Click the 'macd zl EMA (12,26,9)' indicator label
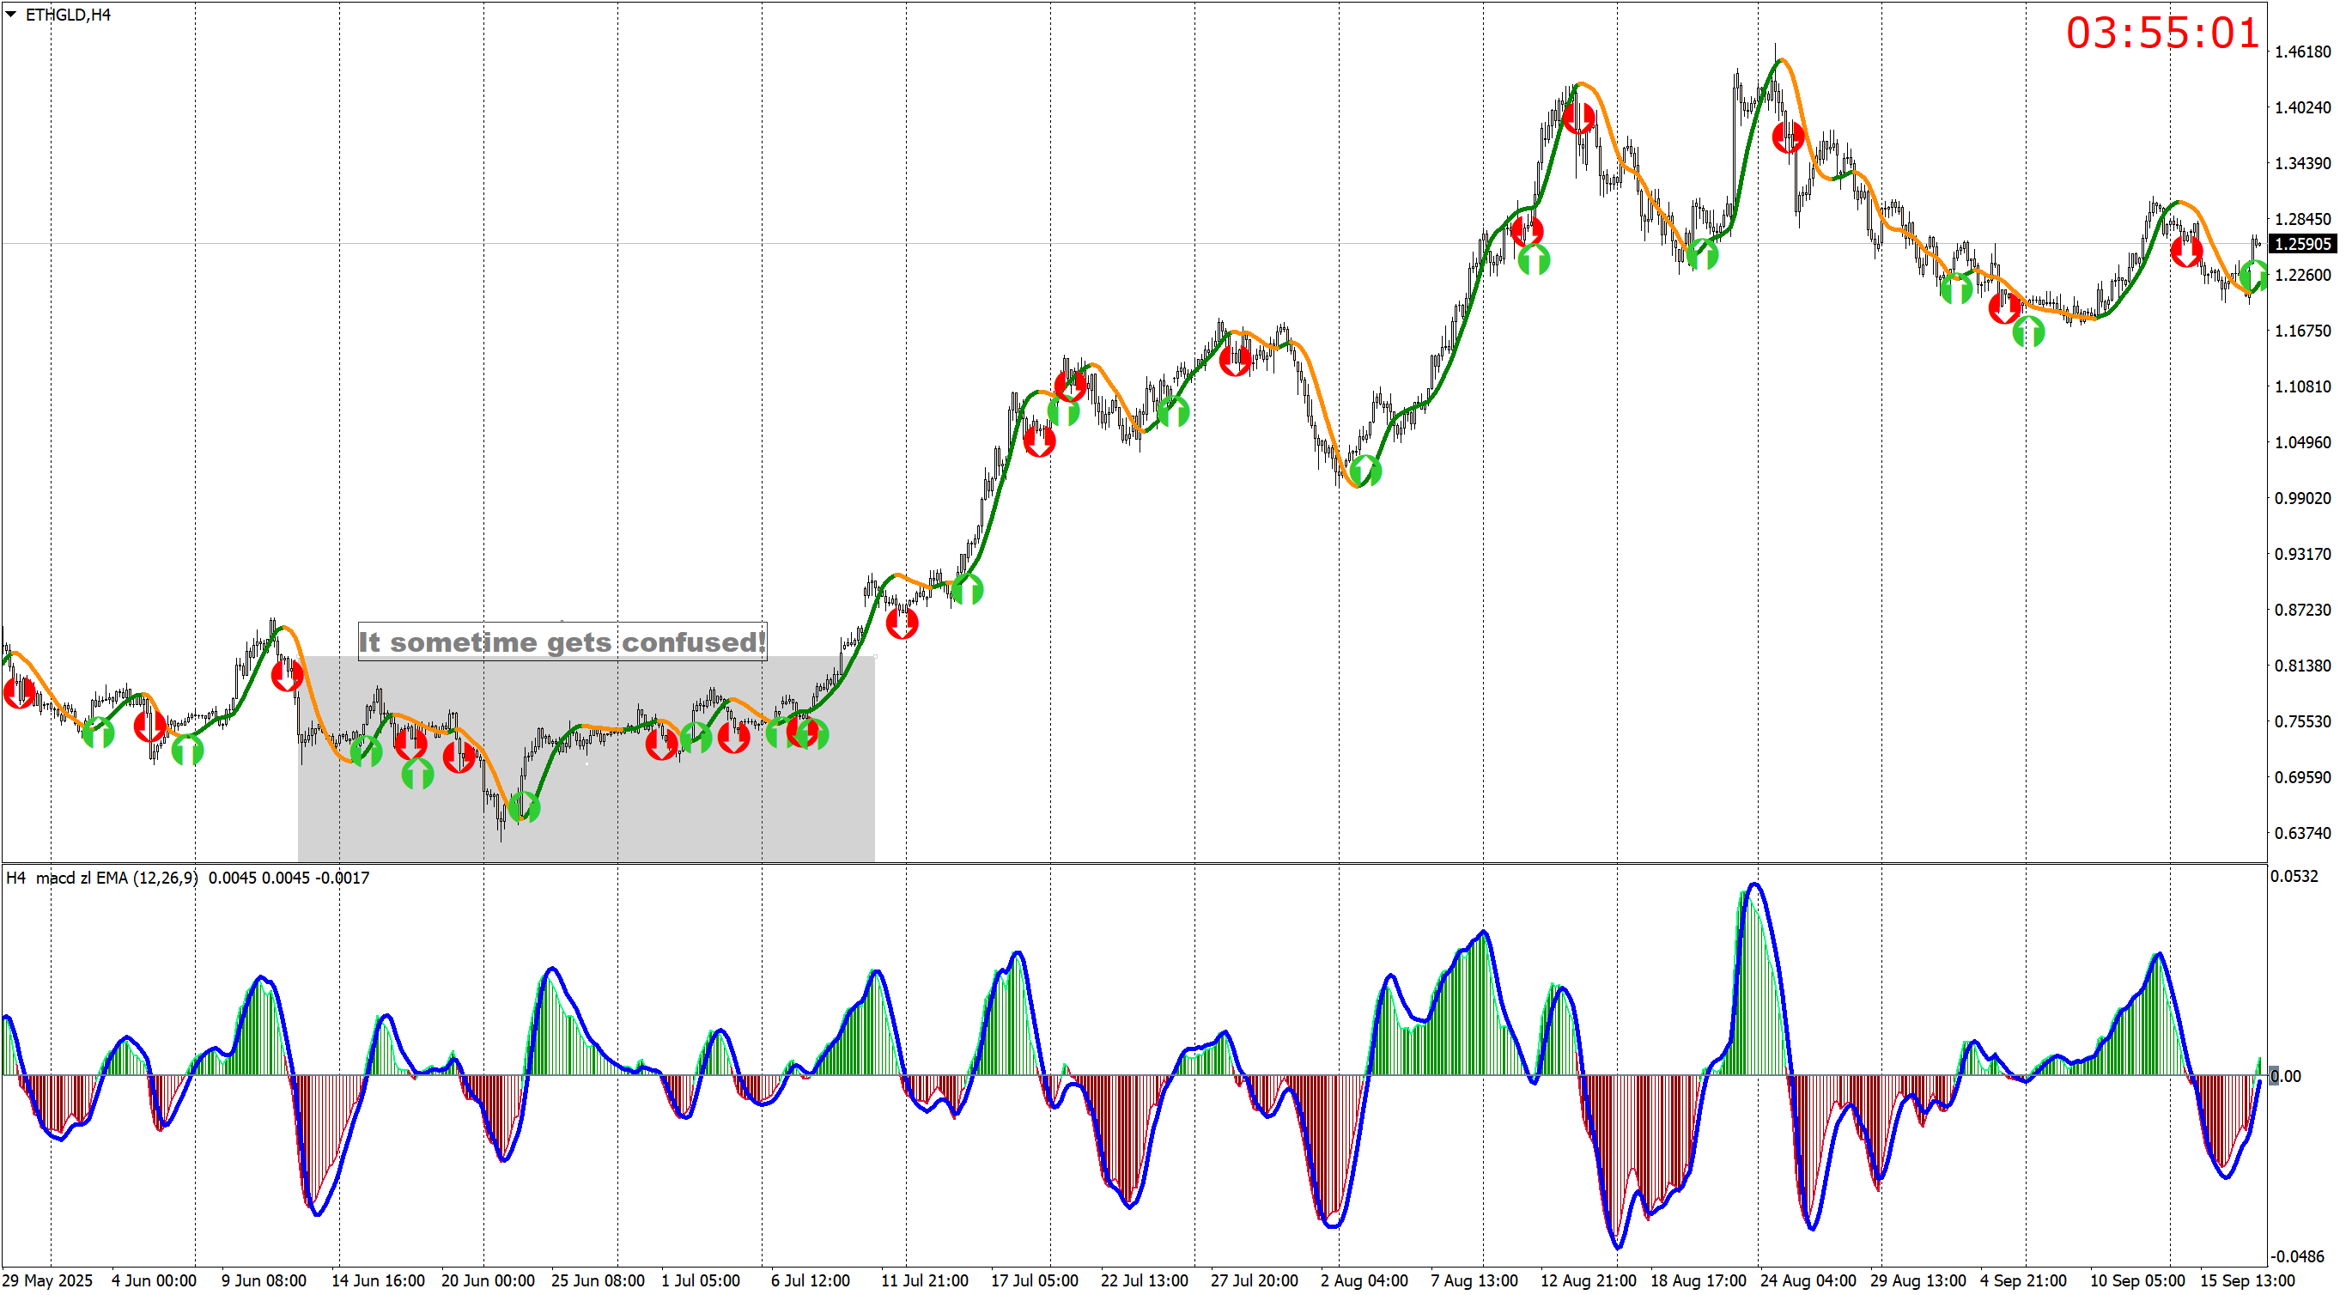This screenshot has width=2346, height=1295. click(x=117, y=878)
